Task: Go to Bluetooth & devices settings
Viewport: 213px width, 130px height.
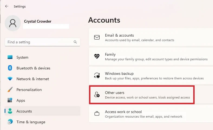Action: pyautogui.click(x=33, y=68)
